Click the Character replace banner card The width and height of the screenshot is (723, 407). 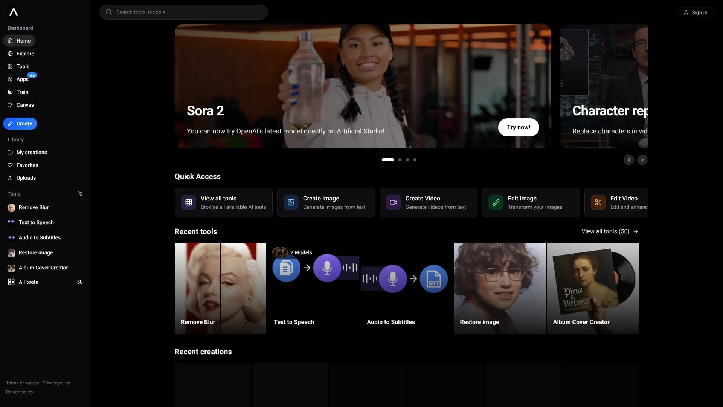[x=604, y=86]
